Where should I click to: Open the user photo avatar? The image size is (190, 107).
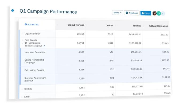pyautogui.click(x=154, y=13)
